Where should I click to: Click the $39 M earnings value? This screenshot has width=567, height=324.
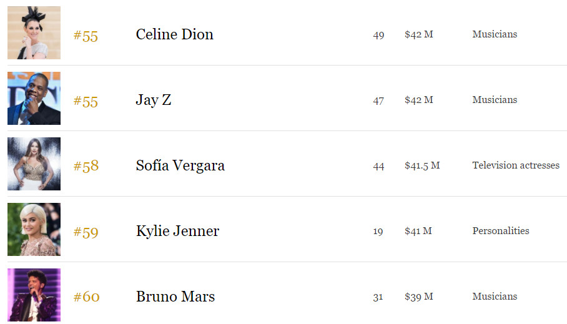pyautogui.click(x=419, y=297)
